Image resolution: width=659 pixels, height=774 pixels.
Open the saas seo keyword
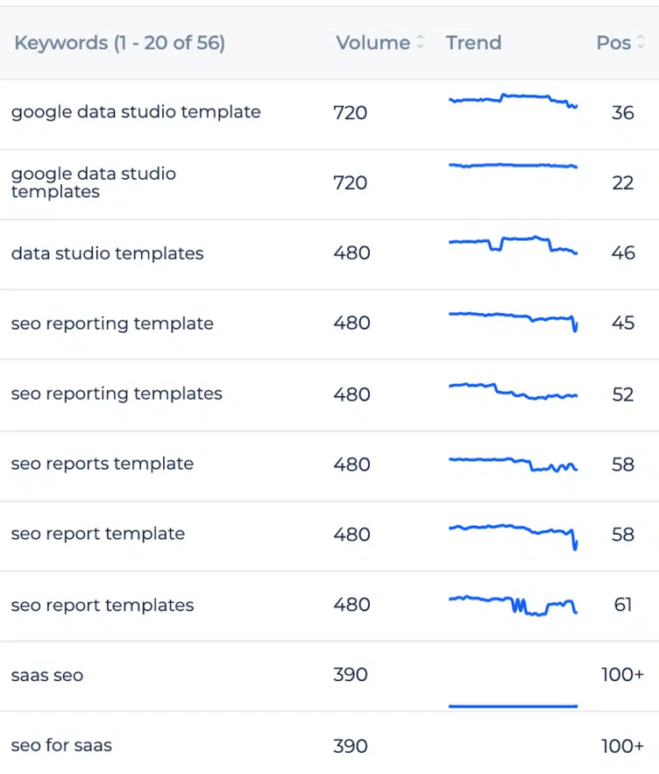coord(47,675)
